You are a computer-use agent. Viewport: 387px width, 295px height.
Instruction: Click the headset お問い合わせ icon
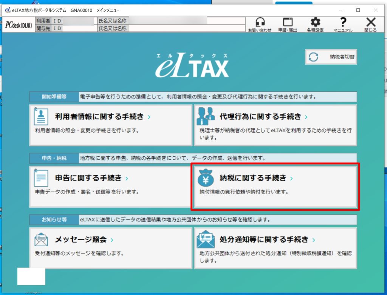260,22
